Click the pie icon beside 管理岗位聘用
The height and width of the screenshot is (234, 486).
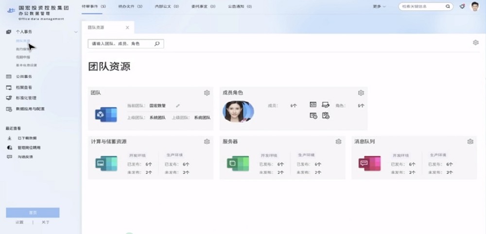coord(9,148)
